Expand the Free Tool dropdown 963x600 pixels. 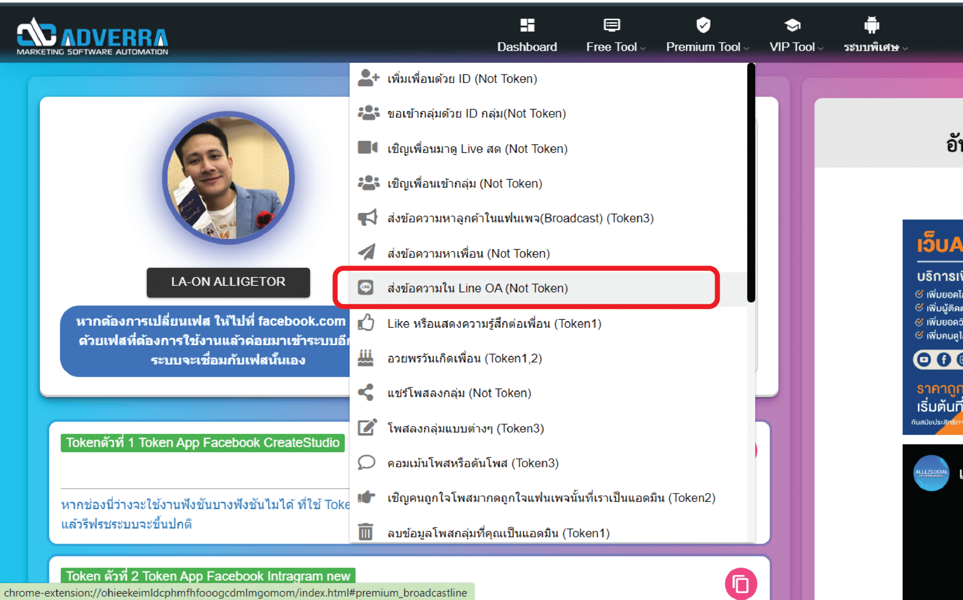pos(616,47)
